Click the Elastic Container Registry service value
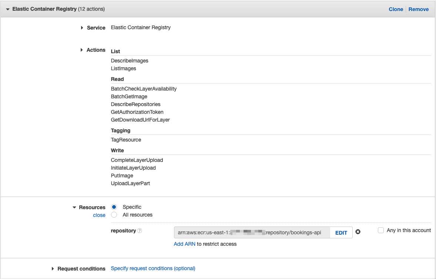The height and width of the screenshot is (279, 436). pyautogui.click(x=141, y=27)
